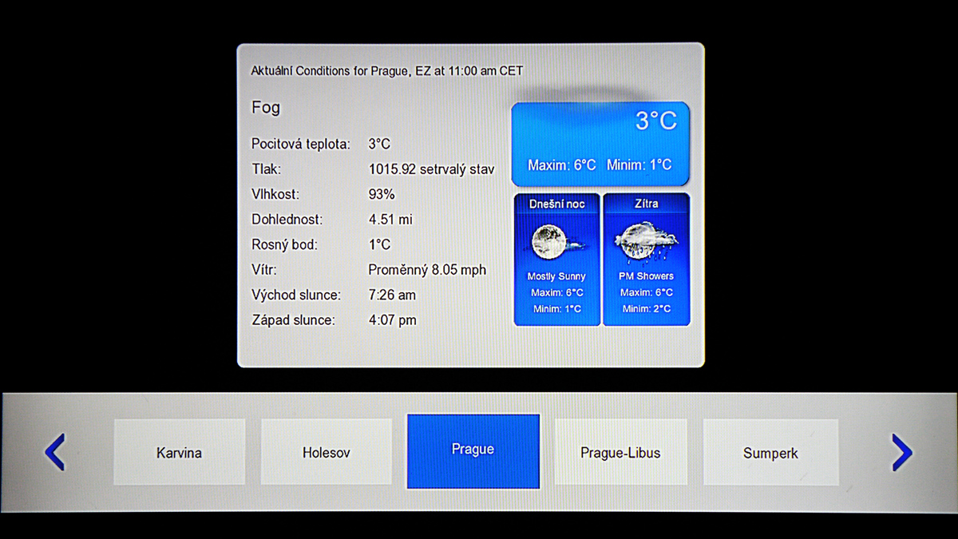This screenshot has height=539, width=958.
Task: Click the 'Pocitová teplota:' label
Action: click(301, 145)
